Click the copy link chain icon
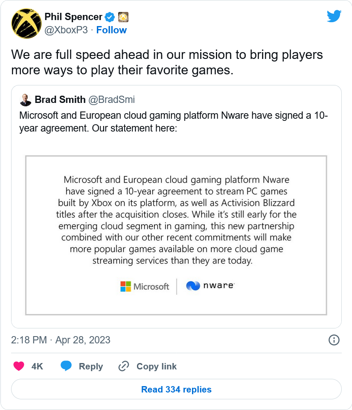 124,366
